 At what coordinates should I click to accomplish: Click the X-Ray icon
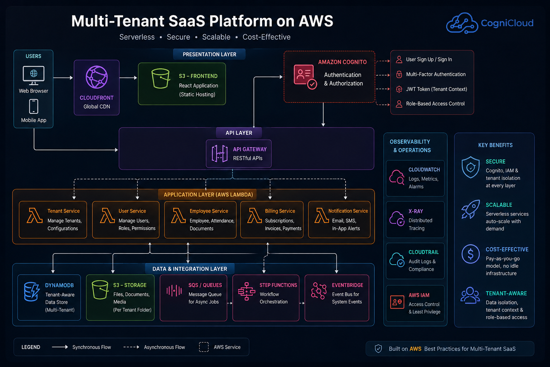tap(397, 219)
